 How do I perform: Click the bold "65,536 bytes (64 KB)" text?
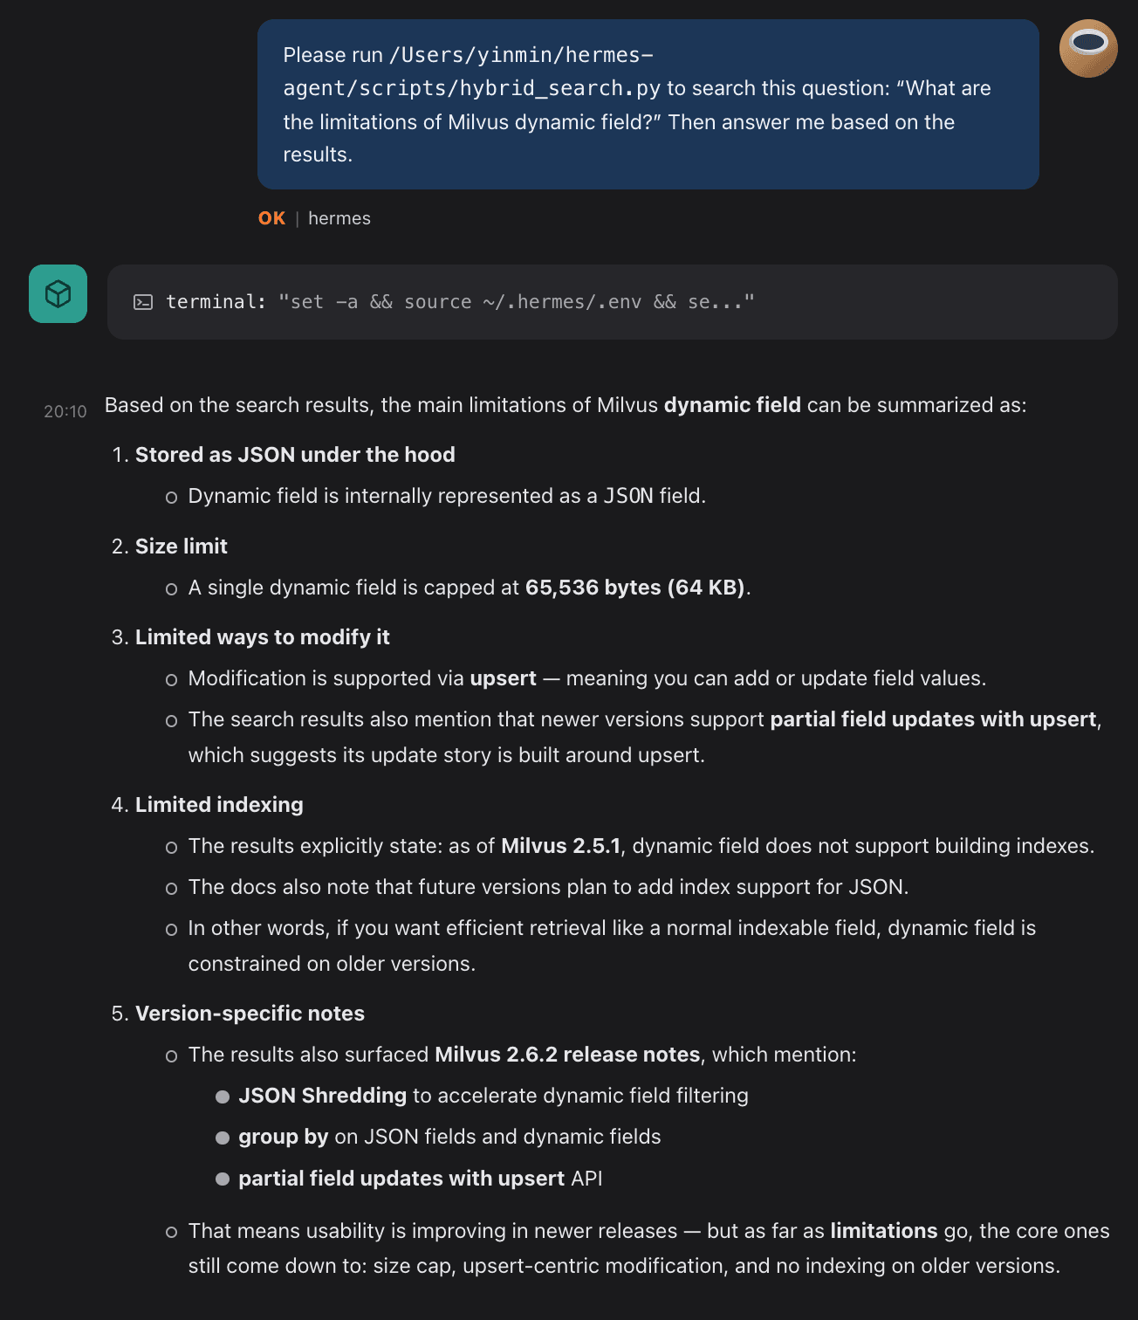pyautogui.click(x=634, y=588)
